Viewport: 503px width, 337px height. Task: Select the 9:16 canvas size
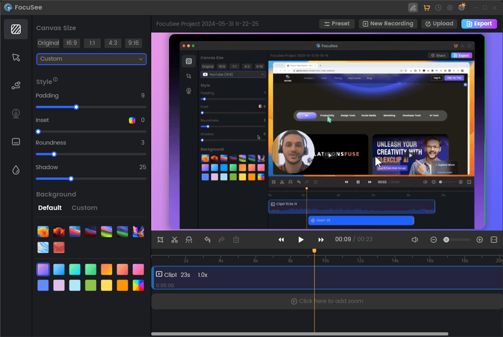(133, 43)
